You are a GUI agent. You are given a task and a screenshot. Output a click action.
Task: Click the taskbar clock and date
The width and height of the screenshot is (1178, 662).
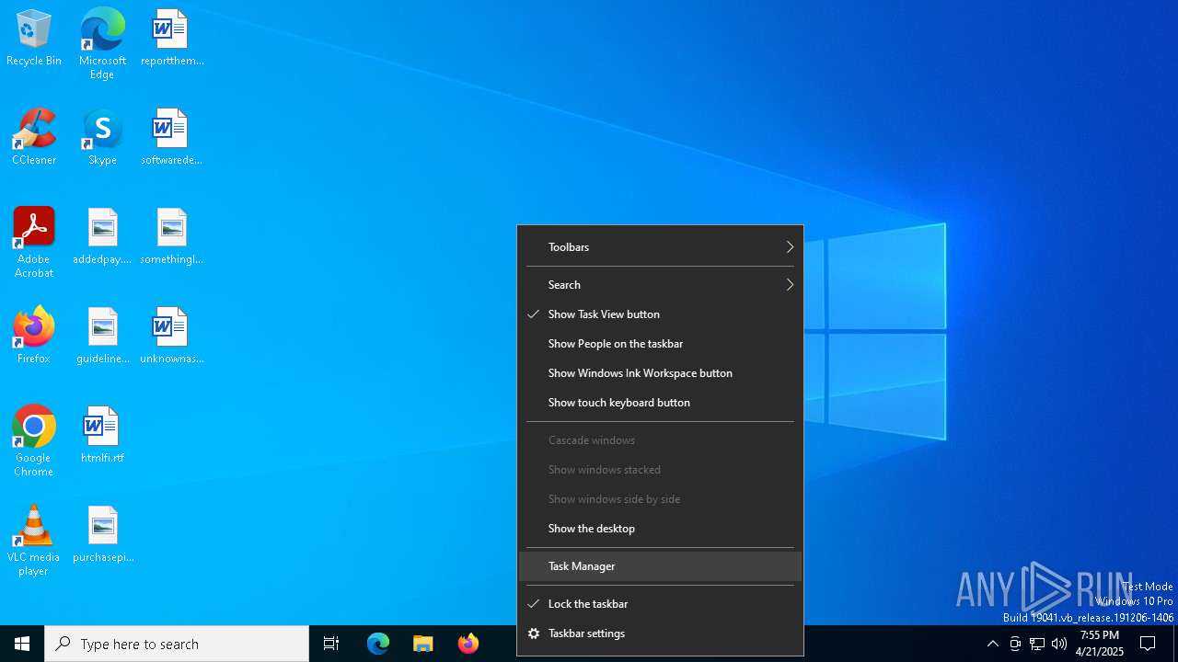(x=1100, y=644)
